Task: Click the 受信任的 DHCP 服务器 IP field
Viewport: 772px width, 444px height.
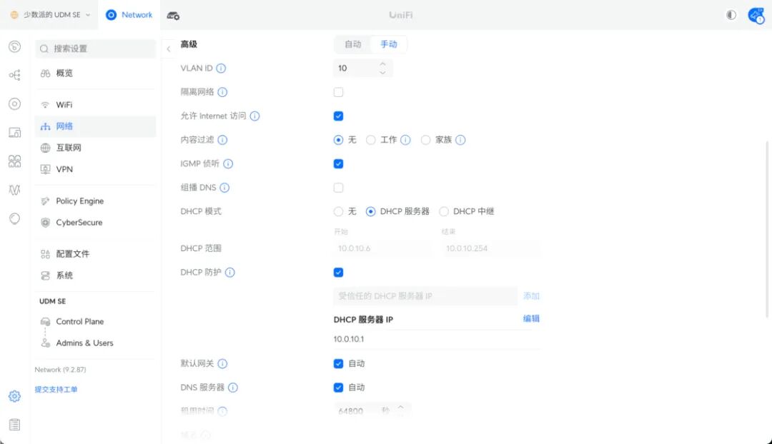Action: (425, 296)
